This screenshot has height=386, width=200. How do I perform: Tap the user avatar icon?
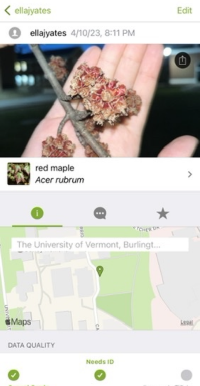tap(15, 33)
